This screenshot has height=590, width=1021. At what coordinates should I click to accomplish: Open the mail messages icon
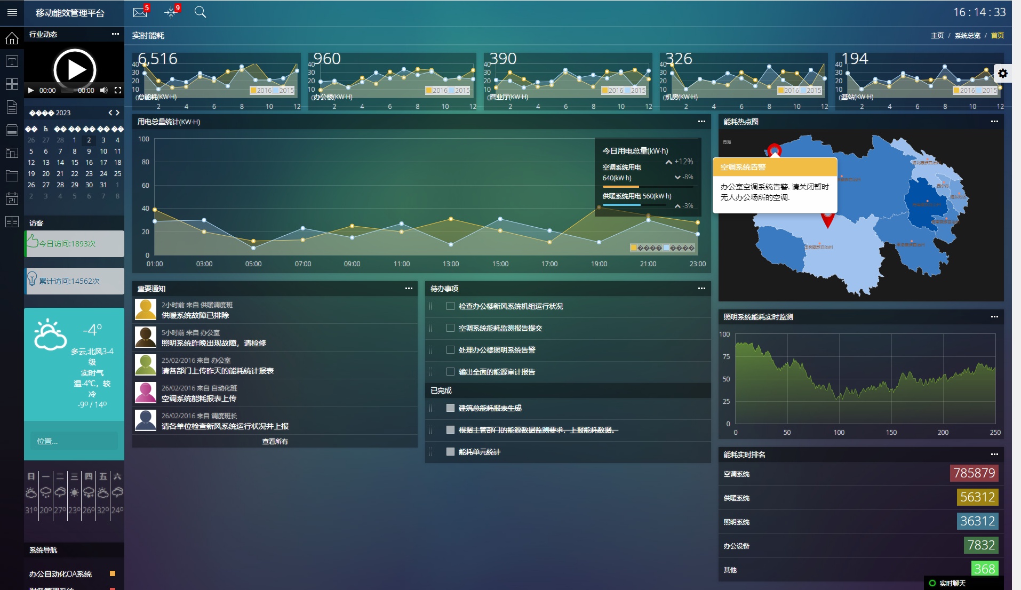pyautogui.click(x=140, y=12)
